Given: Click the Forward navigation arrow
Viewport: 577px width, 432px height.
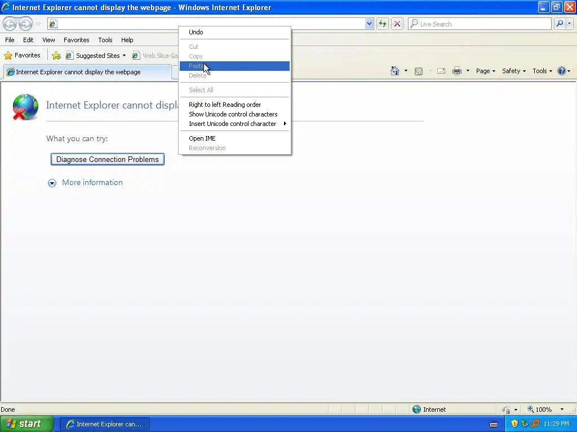Looking at the screenshot, I should 25,24.
